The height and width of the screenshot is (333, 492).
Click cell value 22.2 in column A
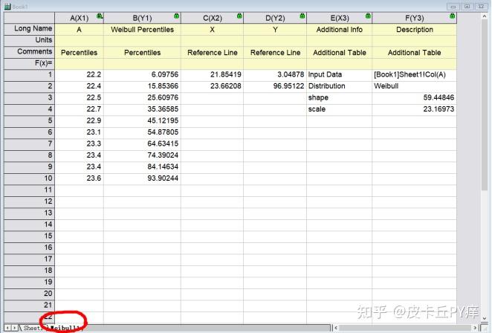click(x=79, y=74)
